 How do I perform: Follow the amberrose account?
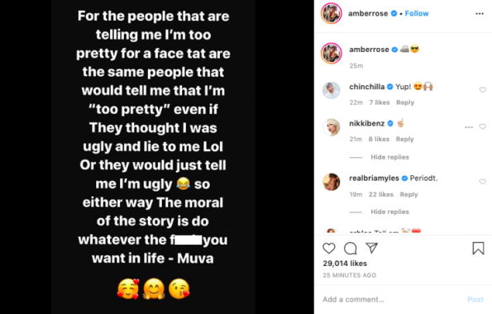(x=417, y=13)
